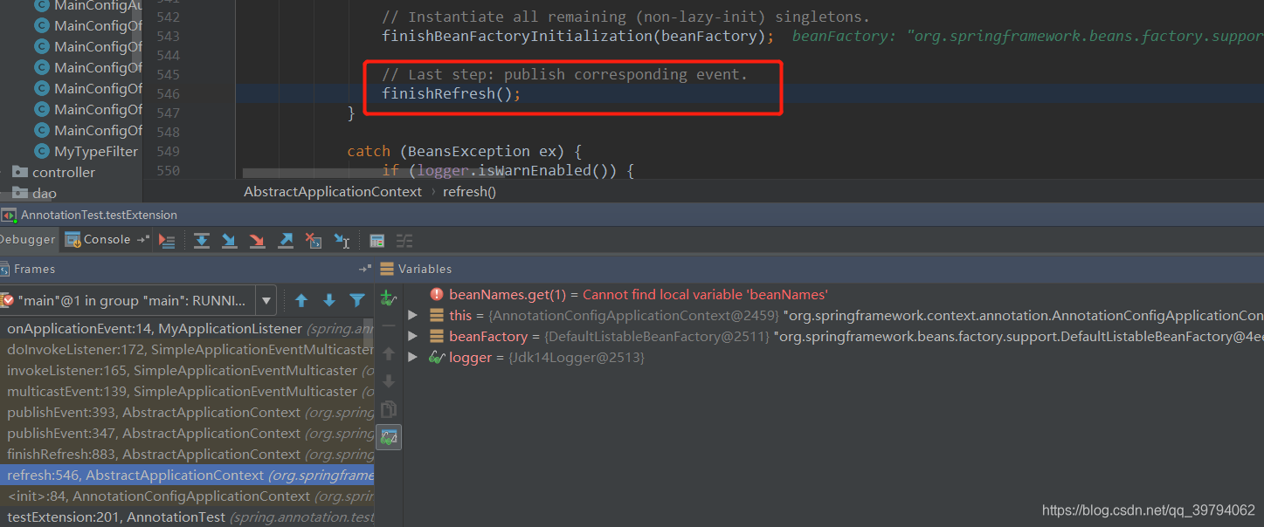
Task: Select next frame with the down arrow
Action: pos(329,301)
